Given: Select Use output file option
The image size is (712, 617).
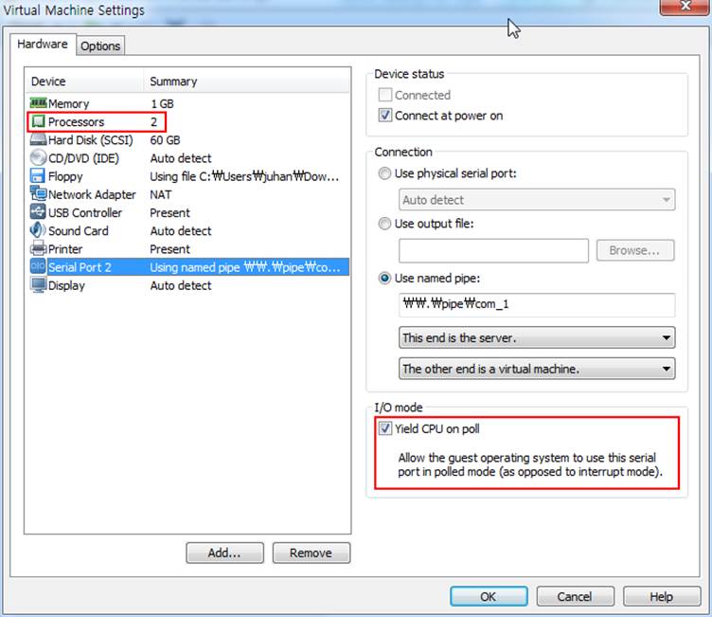Looking at the screenshot, I should point(384,224).
